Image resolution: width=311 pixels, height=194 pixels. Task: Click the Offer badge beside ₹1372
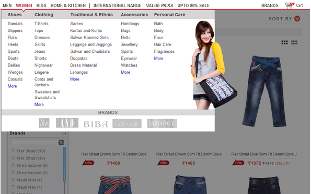238,163
